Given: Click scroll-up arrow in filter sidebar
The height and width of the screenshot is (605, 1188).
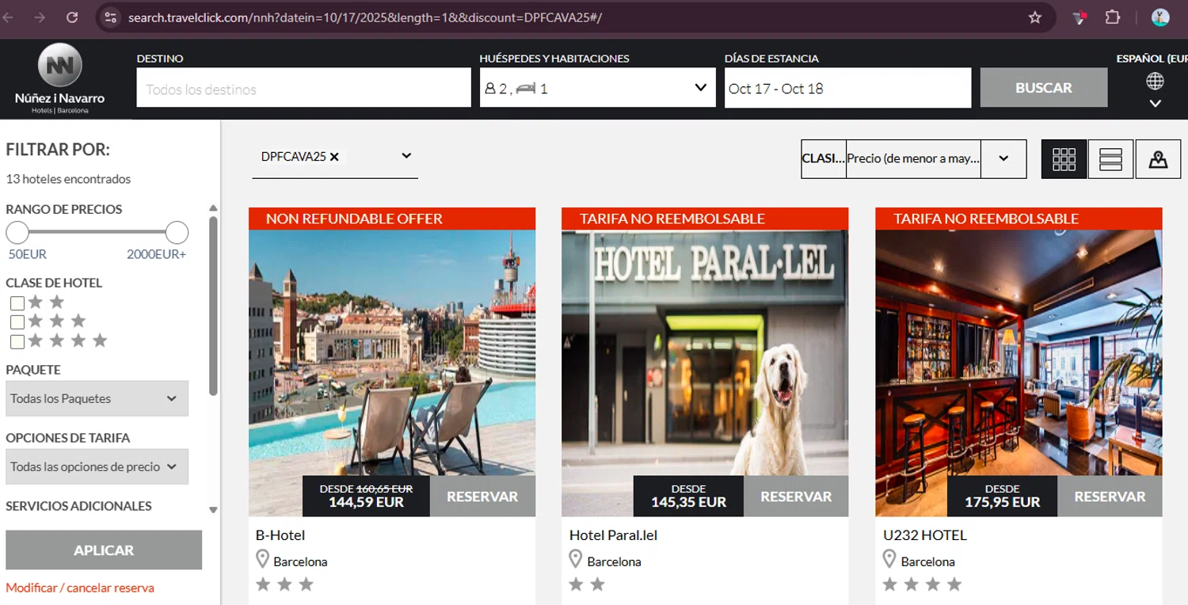Looking at the screenshot, I should (213, 208).
